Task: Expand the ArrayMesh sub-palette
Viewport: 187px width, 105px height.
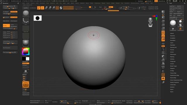Action: coord(173,38)
